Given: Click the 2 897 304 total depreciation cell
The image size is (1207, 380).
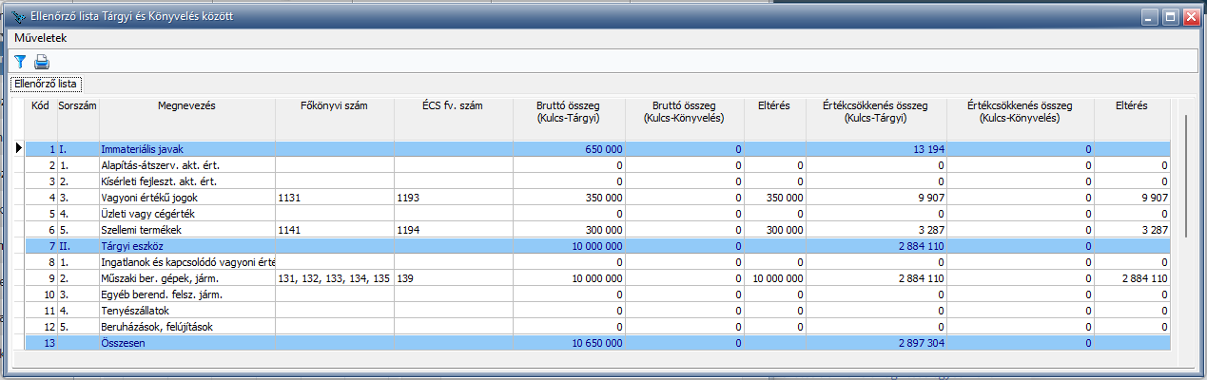Looking at the screenshot, I should coord(878,343).
